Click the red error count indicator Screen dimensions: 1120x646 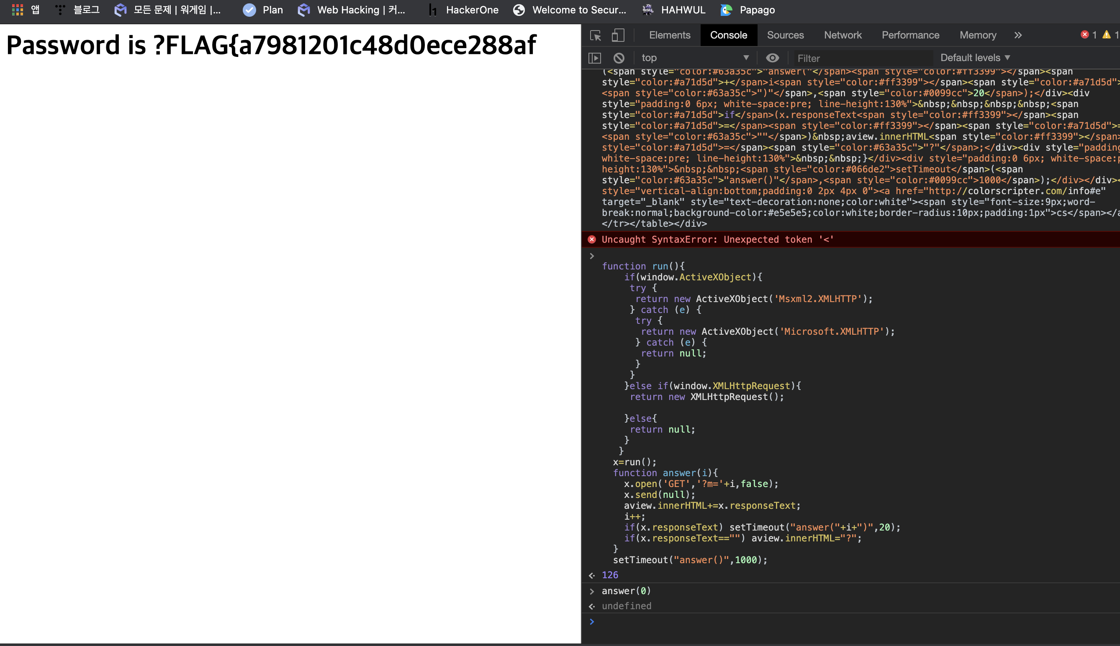(x=1088, y=35)
